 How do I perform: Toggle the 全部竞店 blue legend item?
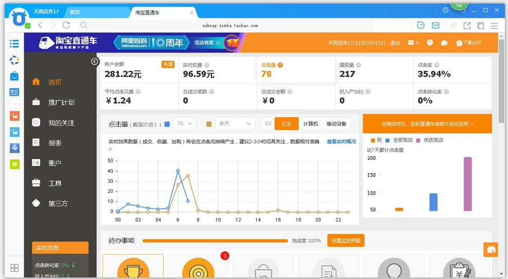pos(399,140)
